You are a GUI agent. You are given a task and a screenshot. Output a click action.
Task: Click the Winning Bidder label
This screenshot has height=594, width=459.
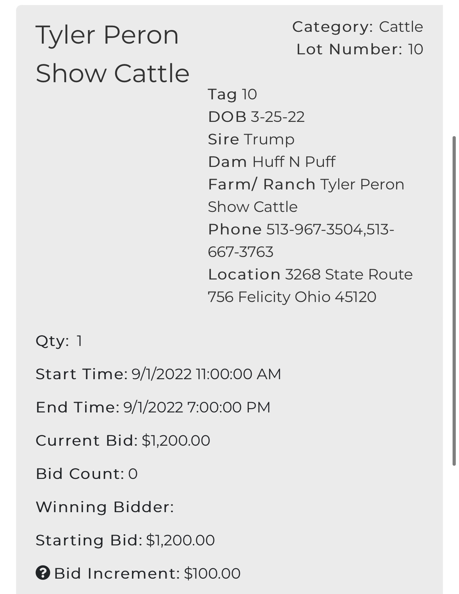click(105, 507)
